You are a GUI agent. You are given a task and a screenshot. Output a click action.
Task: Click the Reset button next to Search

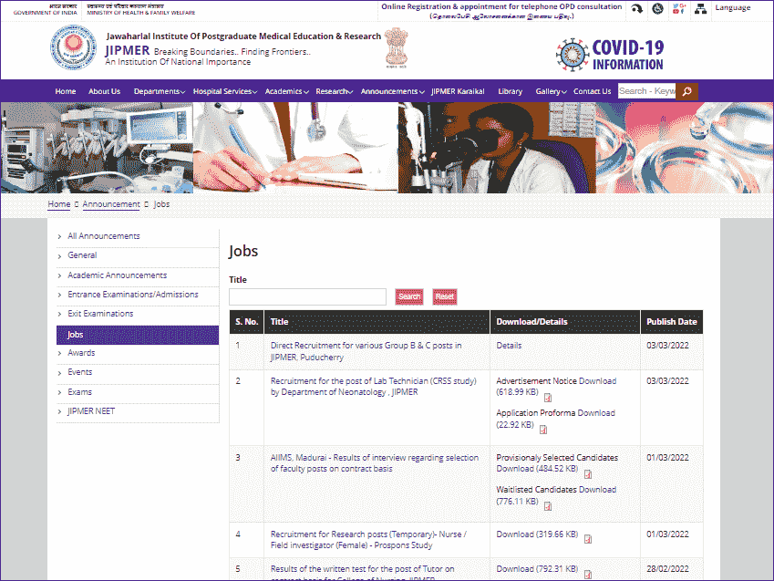pyautogui.click(x=444, y=296)
